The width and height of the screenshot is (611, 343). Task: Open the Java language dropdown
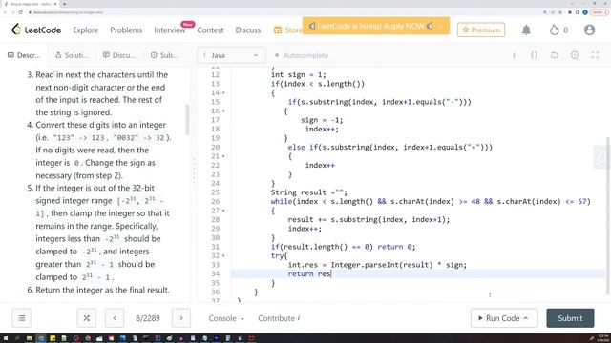click(231, 55)
